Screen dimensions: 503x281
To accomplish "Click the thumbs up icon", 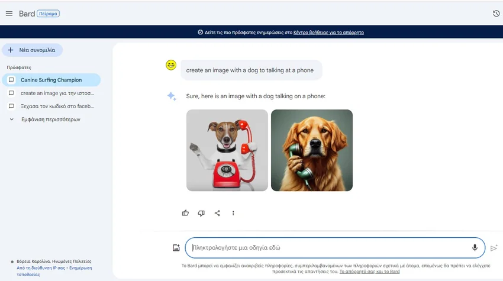I will (x=185, y=213).
